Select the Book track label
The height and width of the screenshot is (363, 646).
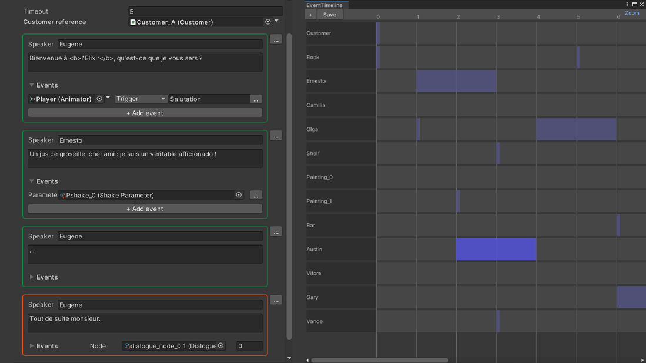tap(313, 57)
